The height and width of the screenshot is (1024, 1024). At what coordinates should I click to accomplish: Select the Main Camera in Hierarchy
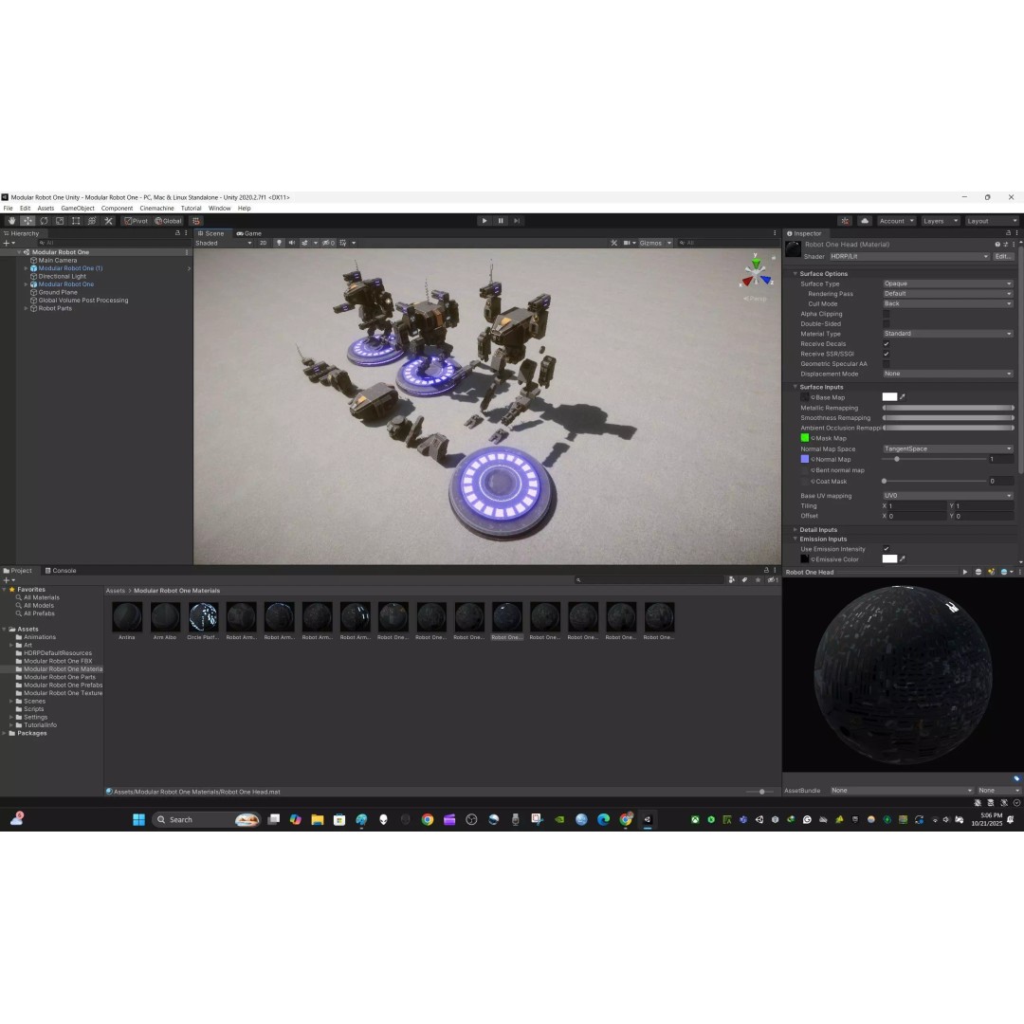coord(58,260)
